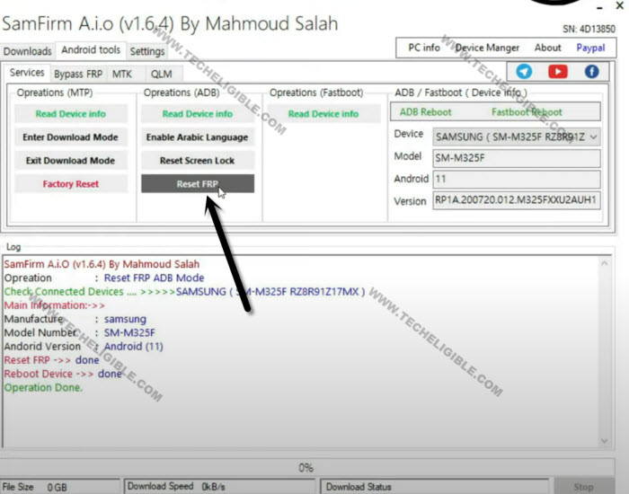Click Enable Arabic Language button

[x=198, y=137]
